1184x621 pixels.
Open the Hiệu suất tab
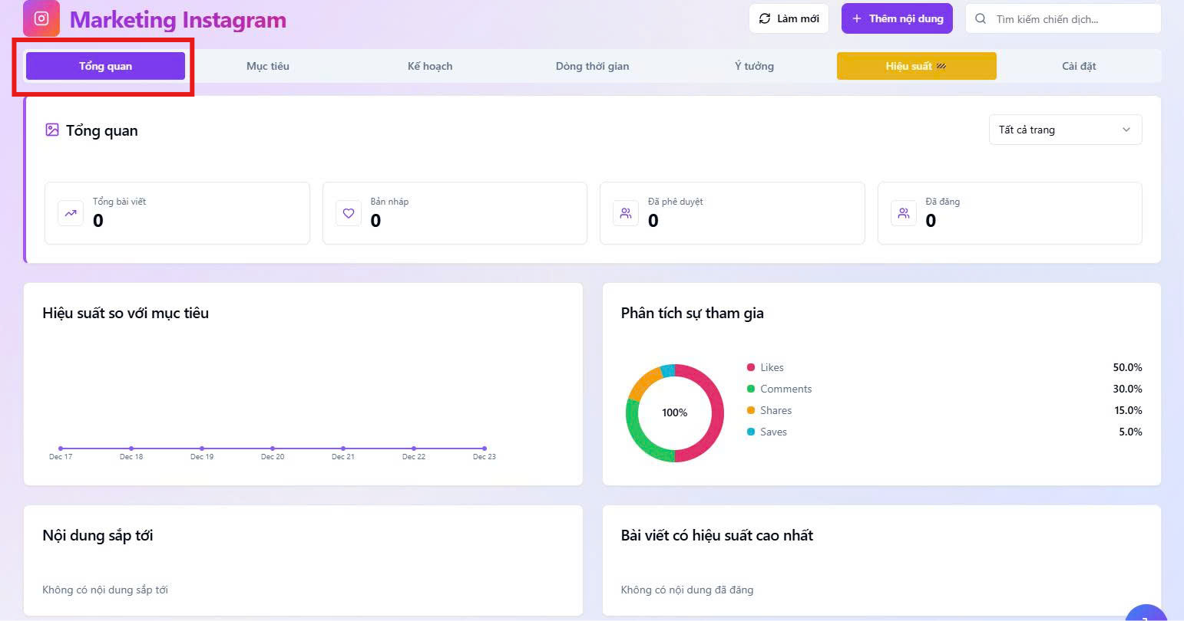917,66
